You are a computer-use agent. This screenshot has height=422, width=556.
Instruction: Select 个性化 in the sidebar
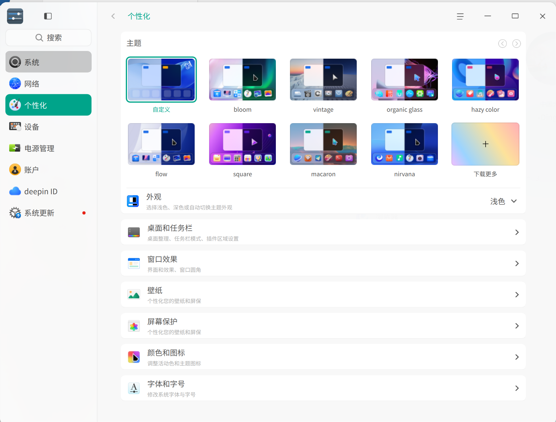pos(49,105)
